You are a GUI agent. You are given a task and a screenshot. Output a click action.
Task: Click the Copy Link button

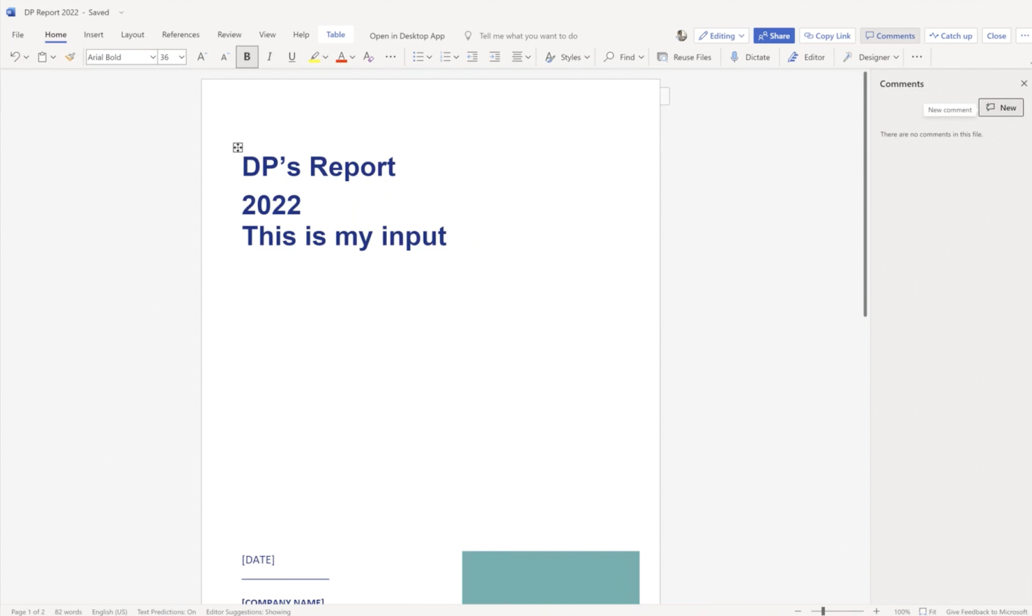(x=828, y=36)
